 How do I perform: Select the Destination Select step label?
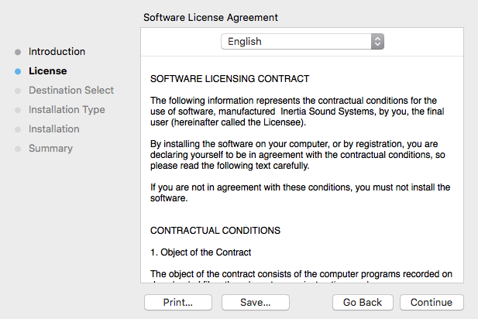click(x=71, y=91)
